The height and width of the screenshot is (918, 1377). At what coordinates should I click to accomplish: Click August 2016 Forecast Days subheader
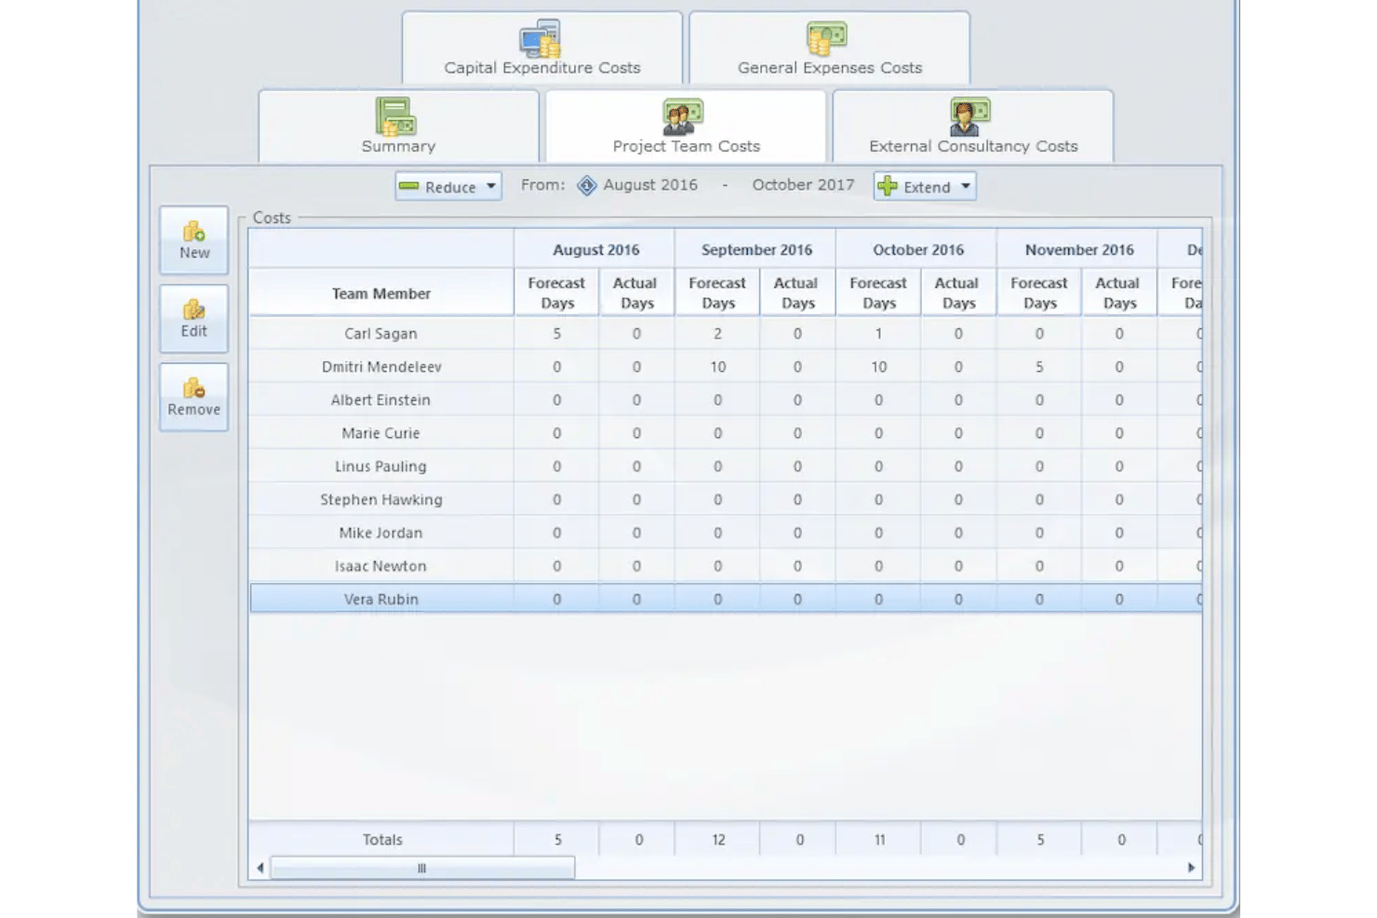(556, 293)
